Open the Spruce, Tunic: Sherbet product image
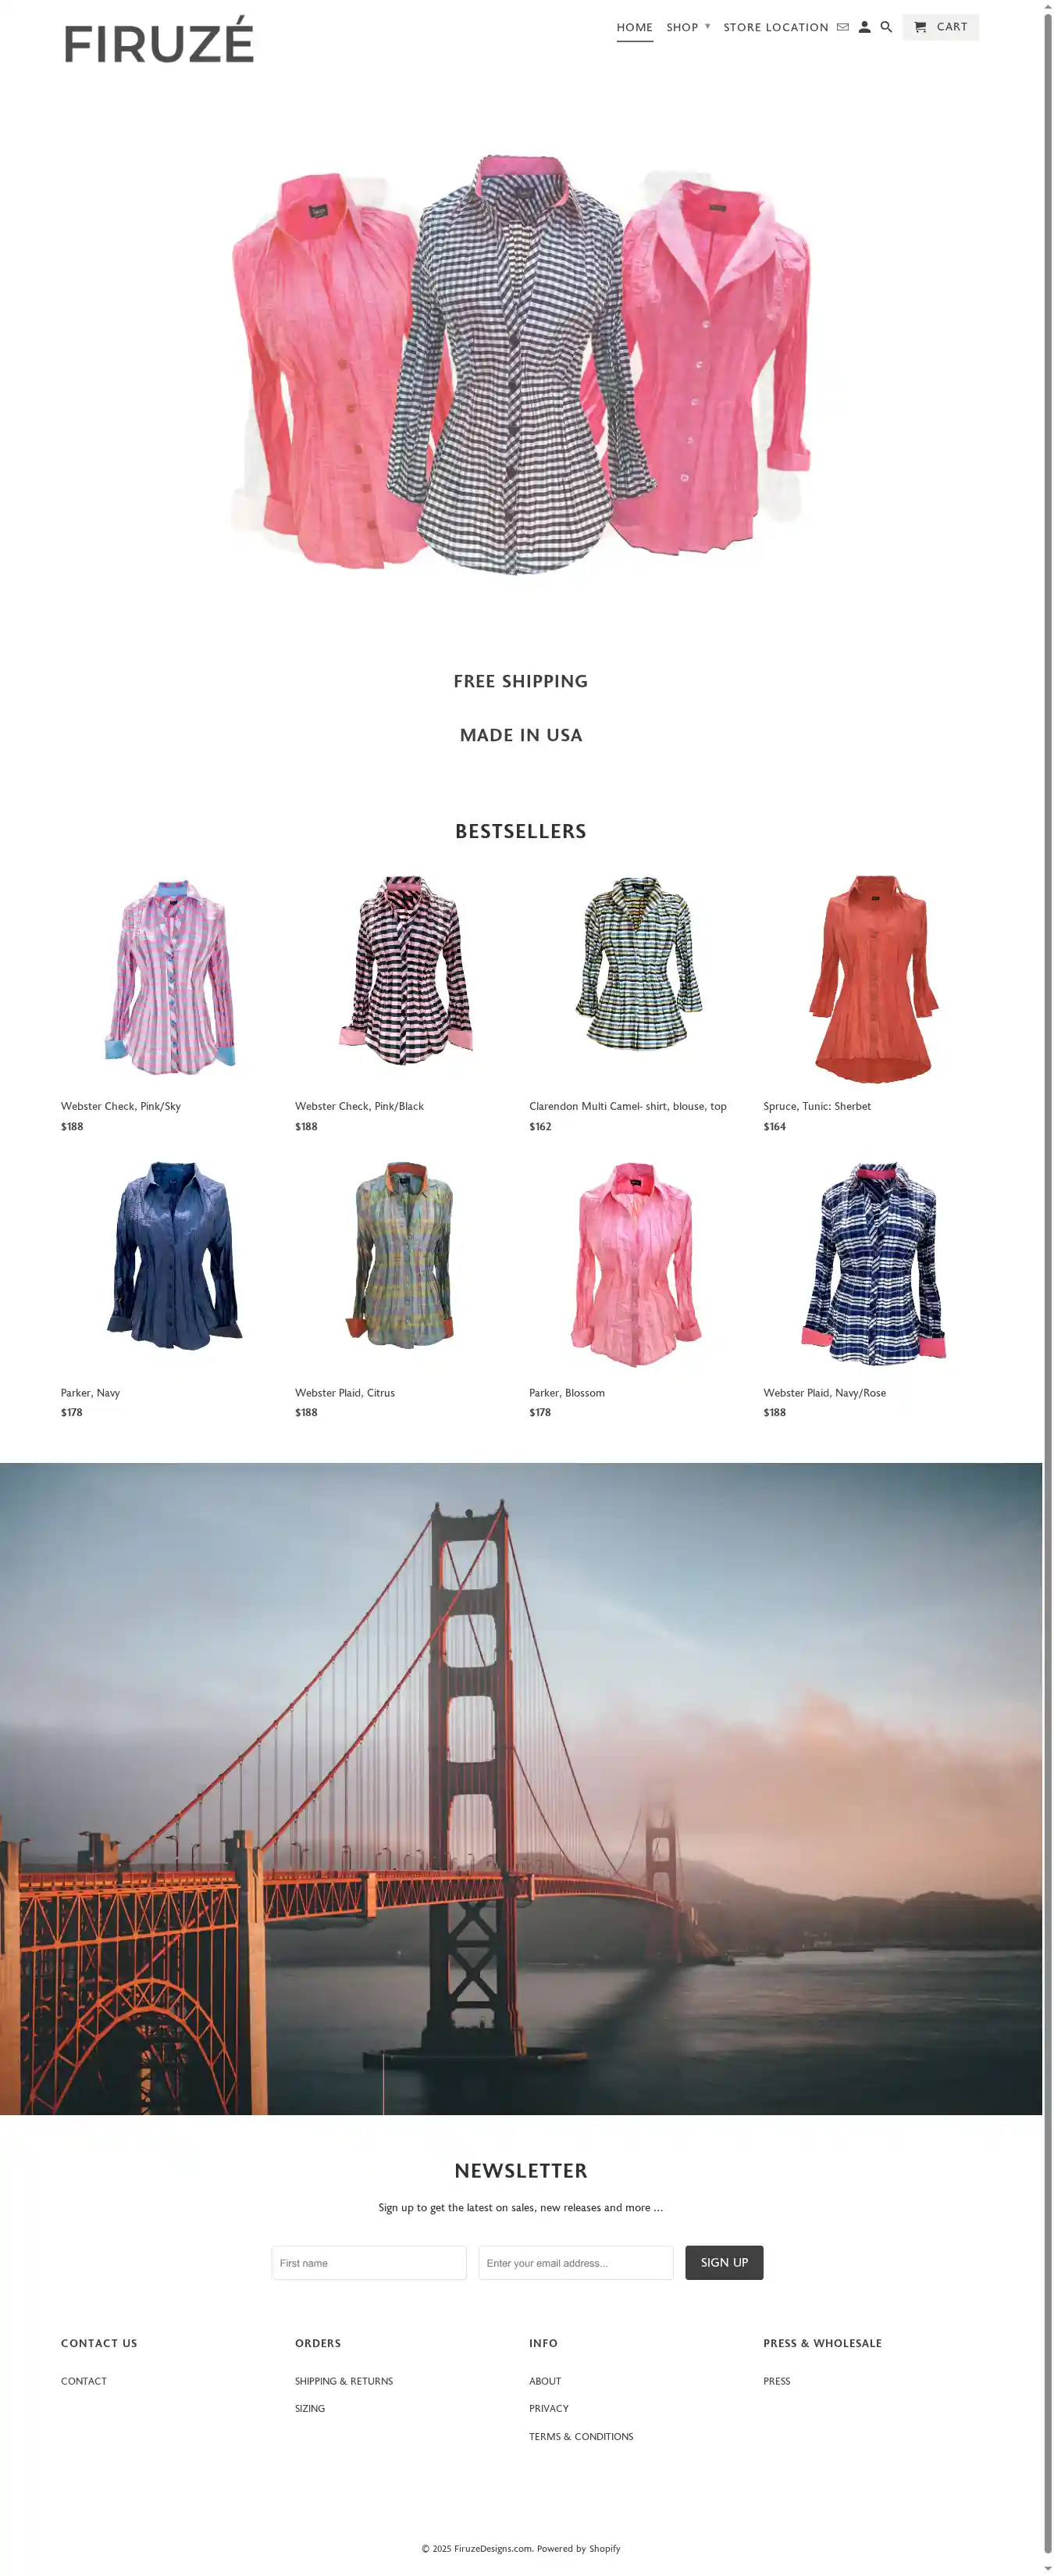 873,978
